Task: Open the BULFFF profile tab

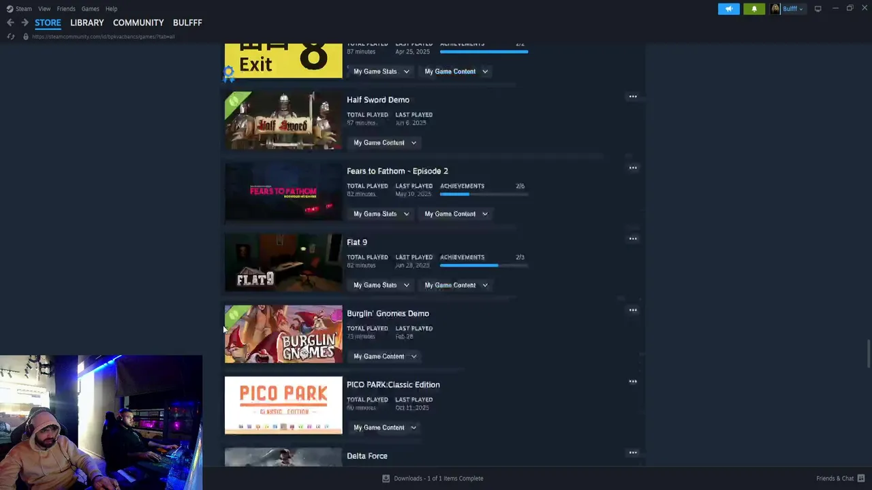Action: click(187, 22)
